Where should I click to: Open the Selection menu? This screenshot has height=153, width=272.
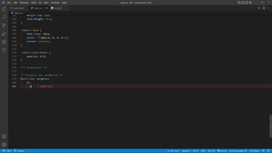point(24,3)
